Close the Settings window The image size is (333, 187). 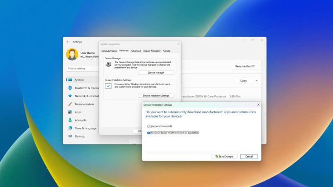coord(262,40)
